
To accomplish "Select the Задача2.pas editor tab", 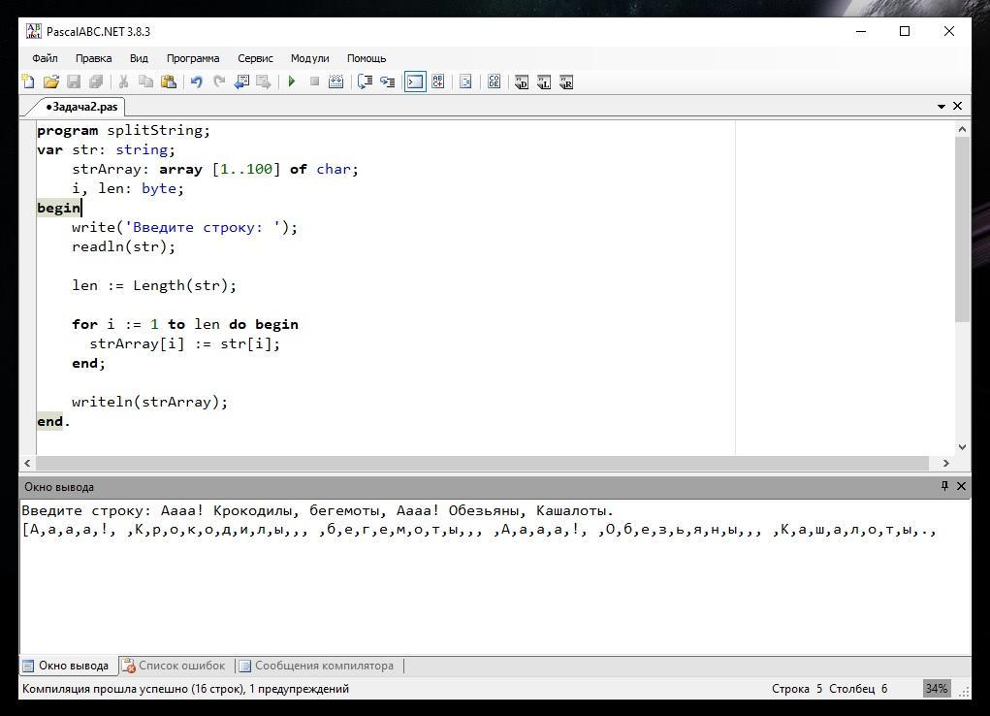I will tap(80, 107).
